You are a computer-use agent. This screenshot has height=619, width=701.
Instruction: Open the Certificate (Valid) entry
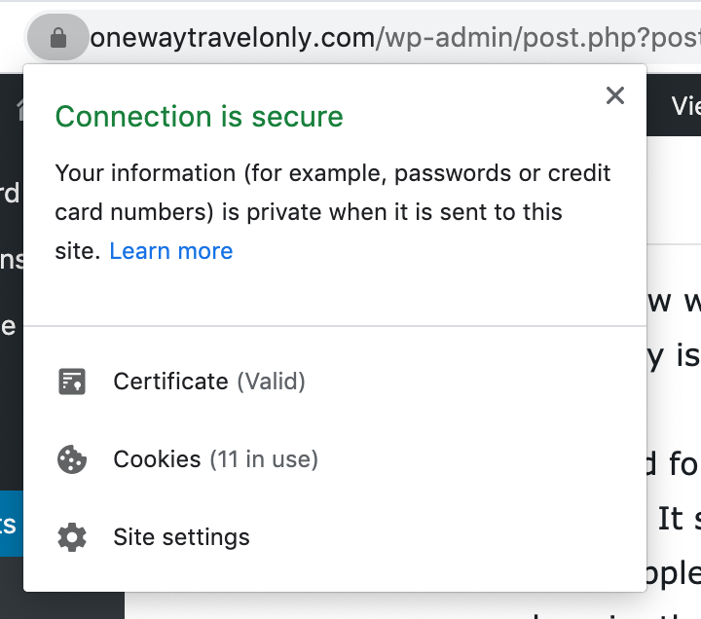(208, 382)
